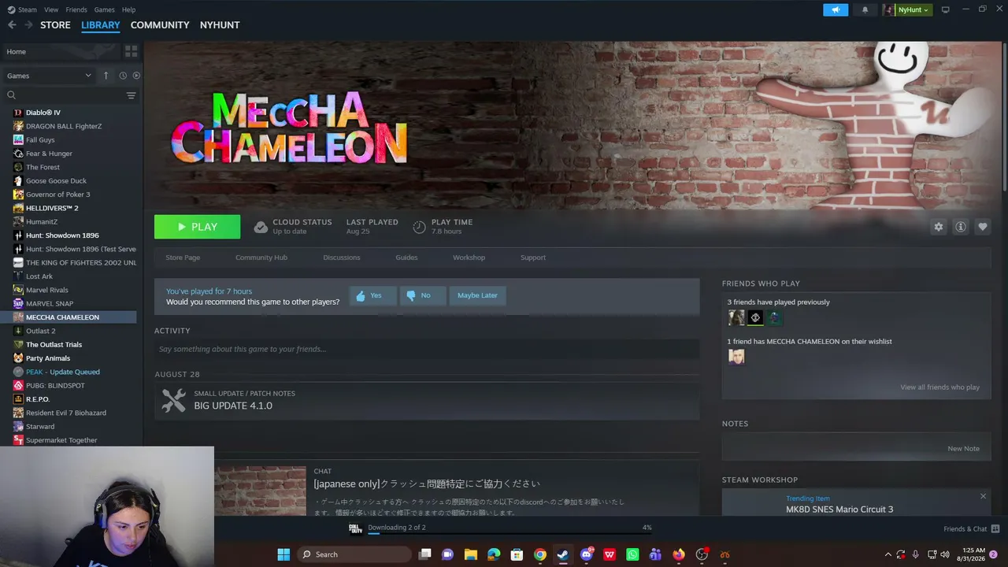
Task: Go back with the navigation arrow
Action: coord(12,25)
